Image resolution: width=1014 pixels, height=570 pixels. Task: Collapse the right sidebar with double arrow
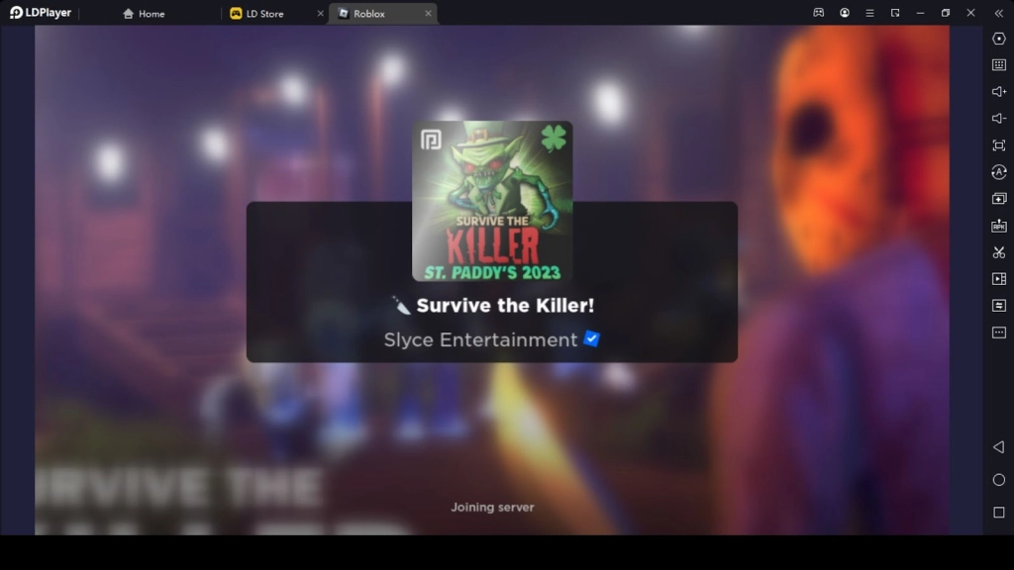(x=998, y=13)
